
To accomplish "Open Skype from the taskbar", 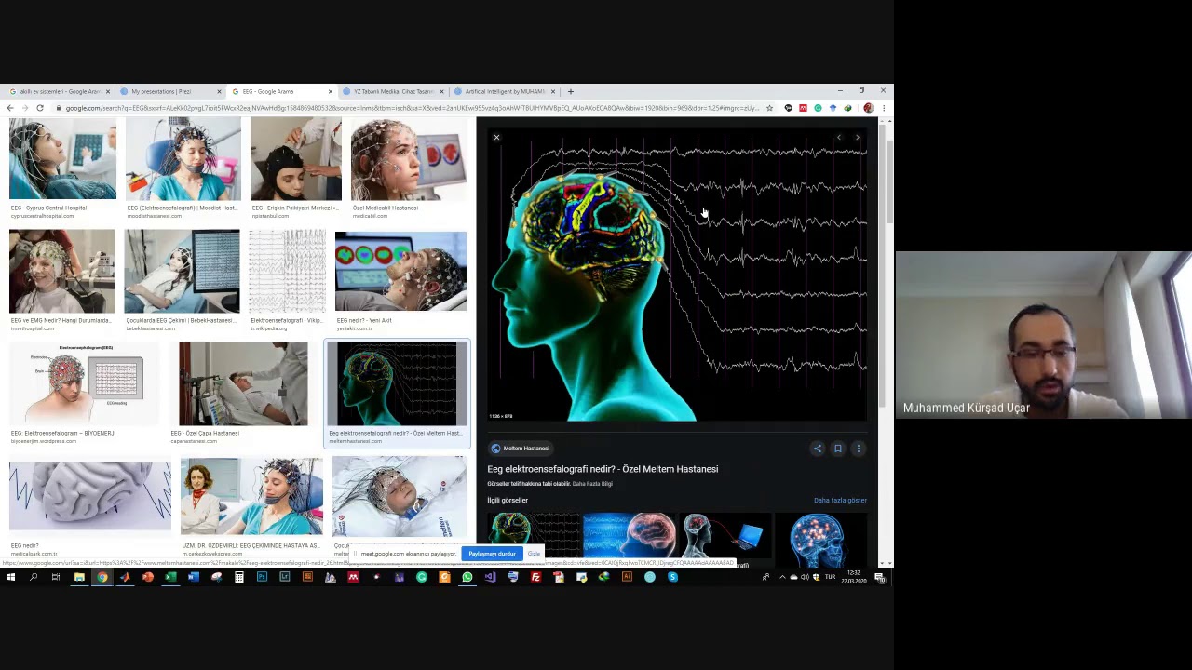I will (672, 577).
